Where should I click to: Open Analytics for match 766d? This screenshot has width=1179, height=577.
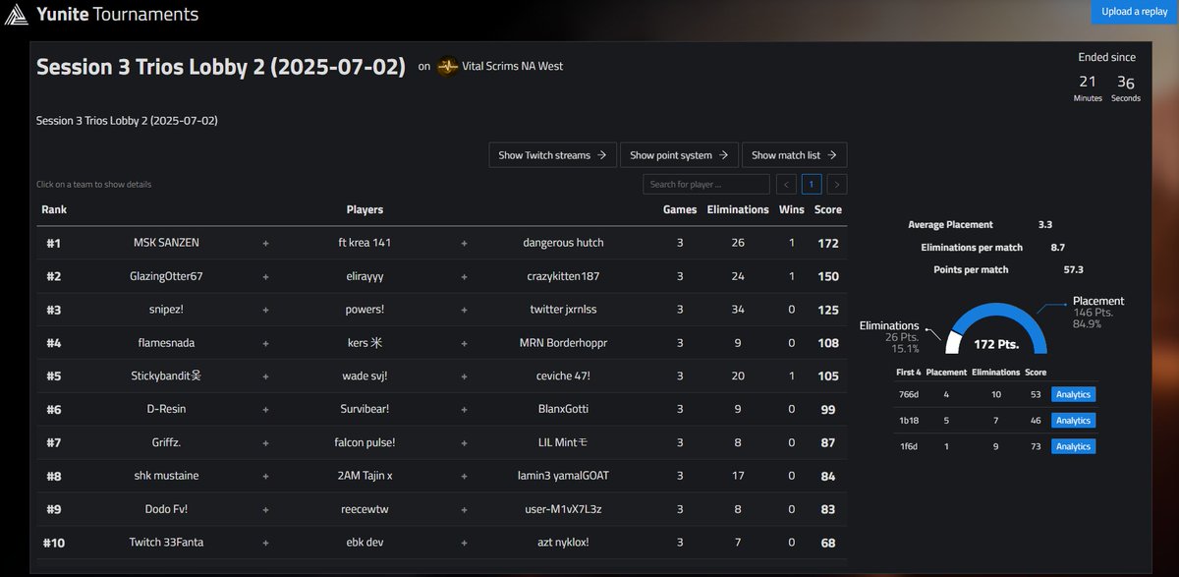tap(1073, 394)
